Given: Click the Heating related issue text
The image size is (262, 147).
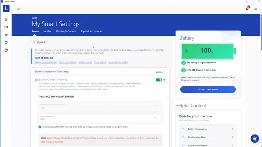Looking at the screenshot, I should click(197, 137).
